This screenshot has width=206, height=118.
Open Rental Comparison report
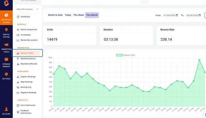click(29, 29)
